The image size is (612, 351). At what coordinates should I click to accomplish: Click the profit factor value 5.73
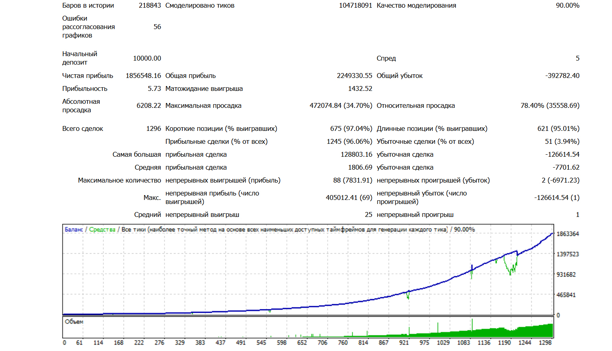click(155, 88)
